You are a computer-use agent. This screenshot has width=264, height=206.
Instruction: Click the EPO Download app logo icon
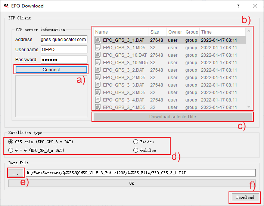point(6,6)
